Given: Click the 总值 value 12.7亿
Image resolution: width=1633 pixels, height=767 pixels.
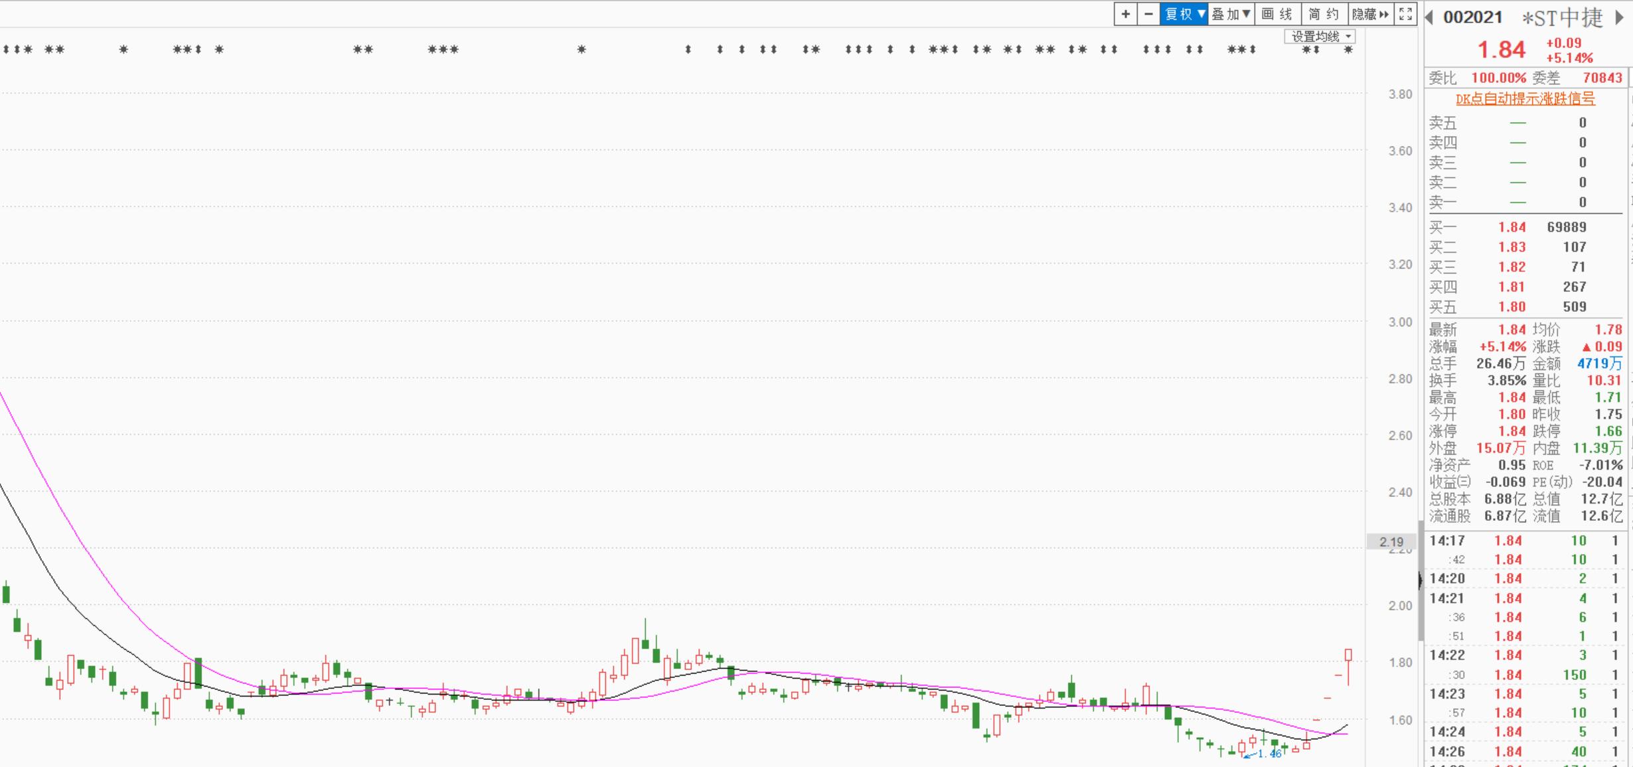Looking at the screenshot, I should click(x=1602, y=499).
